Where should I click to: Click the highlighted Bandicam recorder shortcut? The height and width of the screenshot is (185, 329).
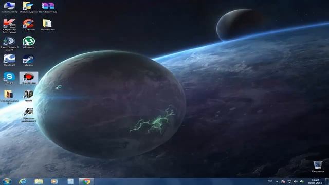click(x=29, y=78)
